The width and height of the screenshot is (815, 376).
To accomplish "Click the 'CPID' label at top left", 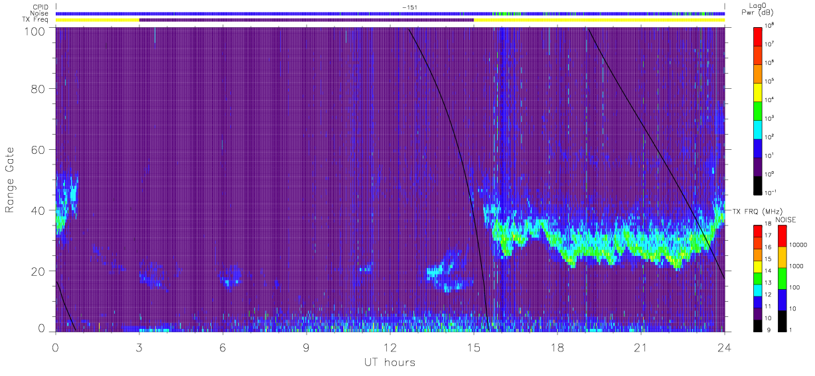I will click(41, 7).
